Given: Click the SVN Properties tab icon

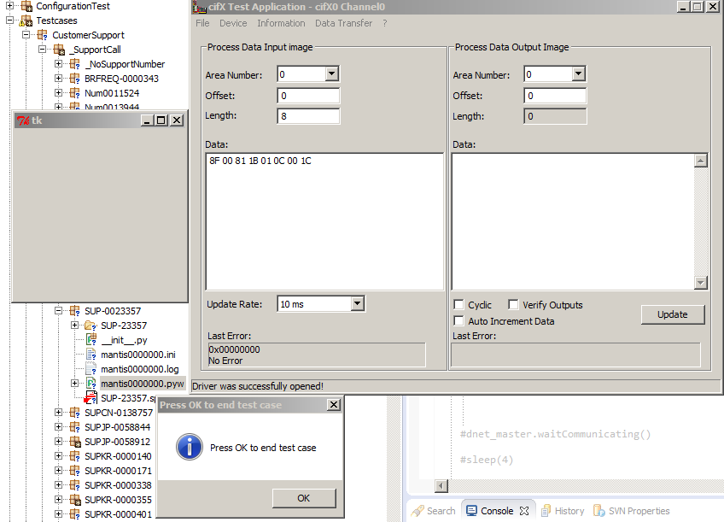Looking at the screenshot, I should [x=598, y=510].
